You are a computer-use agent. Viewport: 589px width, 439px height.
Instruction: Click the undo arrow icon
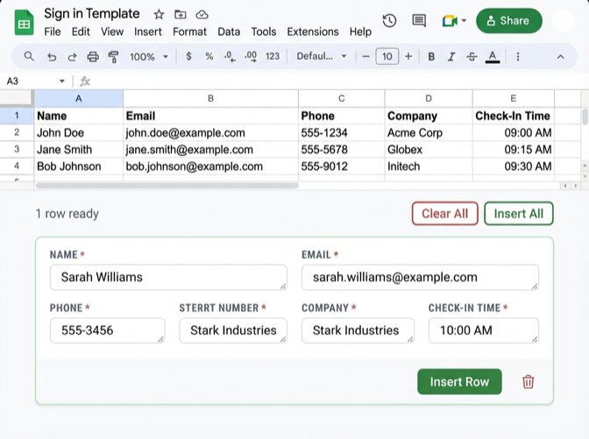pyautogui.click(x=52, y=57)
